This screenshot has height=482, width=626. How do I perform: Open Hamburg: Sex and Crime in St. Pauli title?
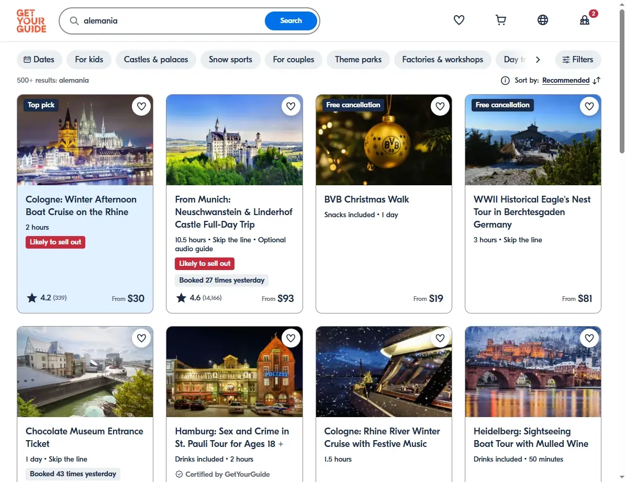point(232,438)
